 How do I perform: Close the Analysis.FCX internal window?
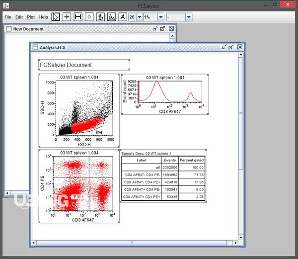[x=240, y=47]
